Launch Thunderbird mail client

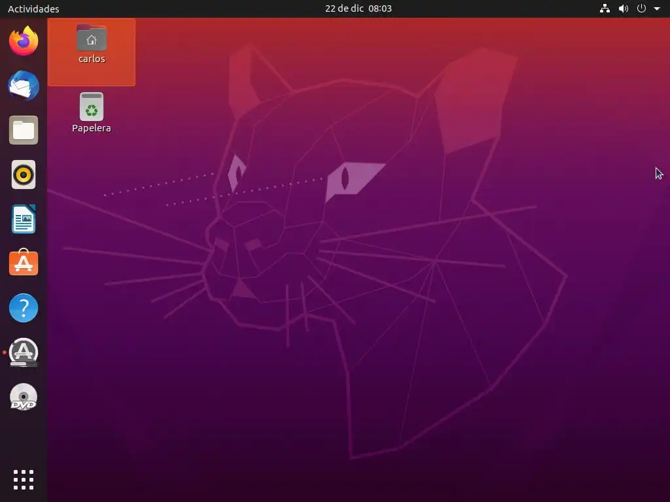click(x=24, y=86)
